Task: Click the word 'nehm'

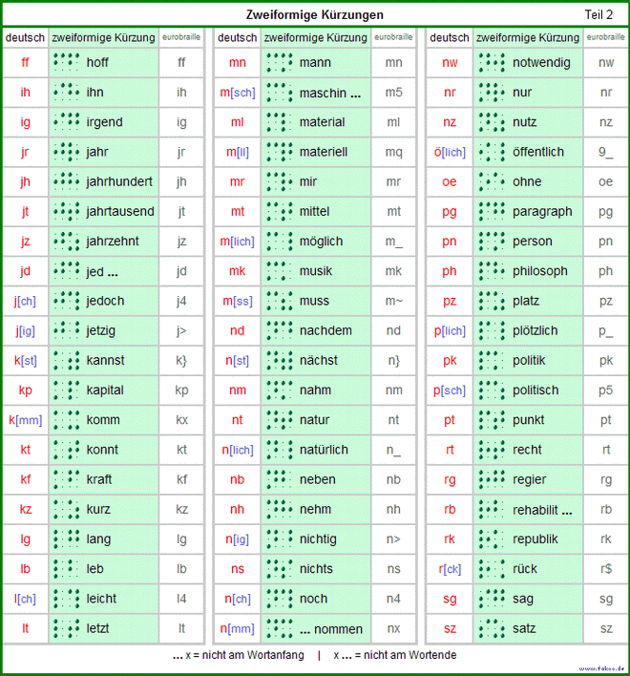Action: pos(315,509)
